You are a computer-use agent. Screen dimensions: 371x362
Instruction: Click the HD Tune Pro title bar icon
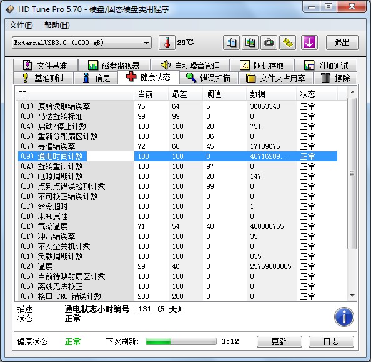pyautogui.click(x=11, y=9)
